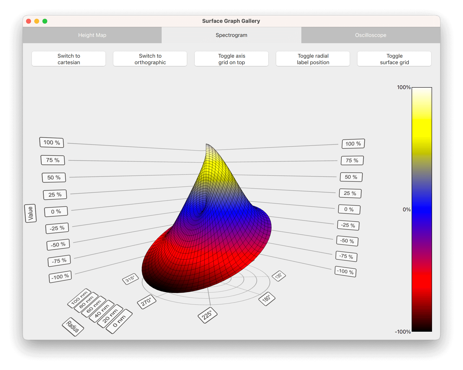Screen dimensions: 463x370
Task: Click the Radius axis title label
Action: click(x=73, y=327)
